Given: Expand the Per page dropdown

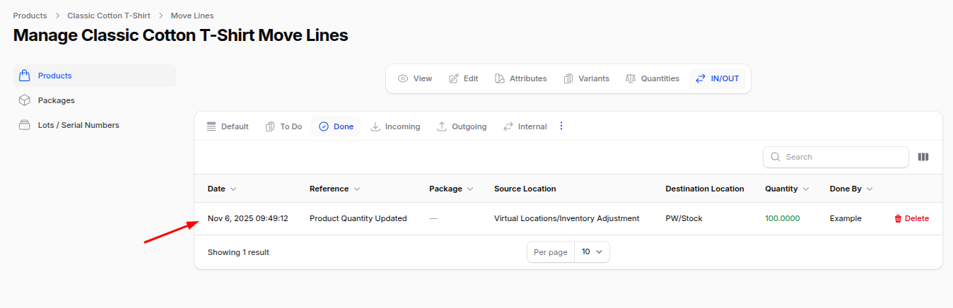Looking at the screenshot, I should [x=591, y=252].
